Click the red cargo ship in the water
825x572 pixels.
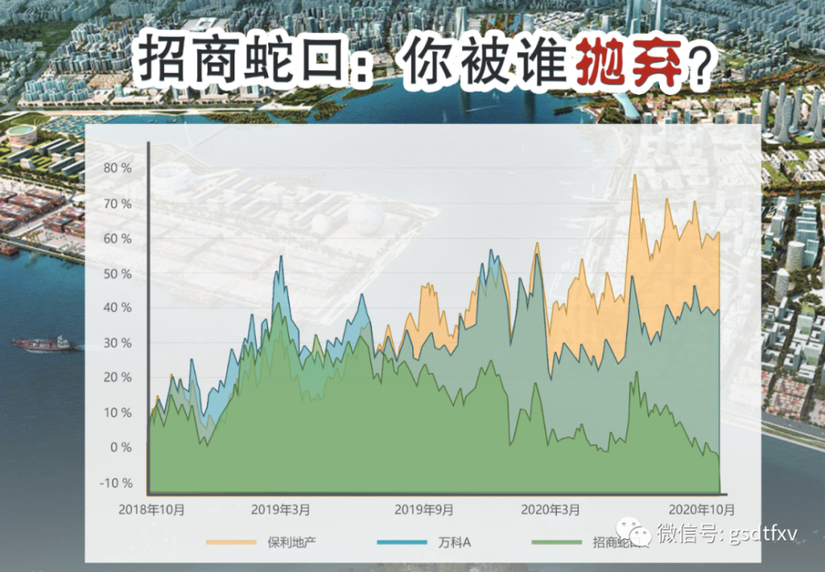[43, 344]
